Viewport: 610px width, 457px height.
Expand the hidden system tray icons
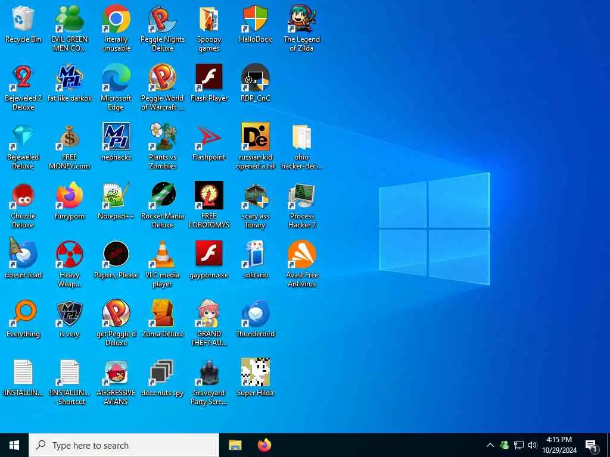coord(490,445)
